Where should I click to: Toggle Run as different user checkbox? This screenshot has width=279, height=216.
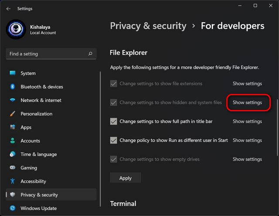point(113,140)
